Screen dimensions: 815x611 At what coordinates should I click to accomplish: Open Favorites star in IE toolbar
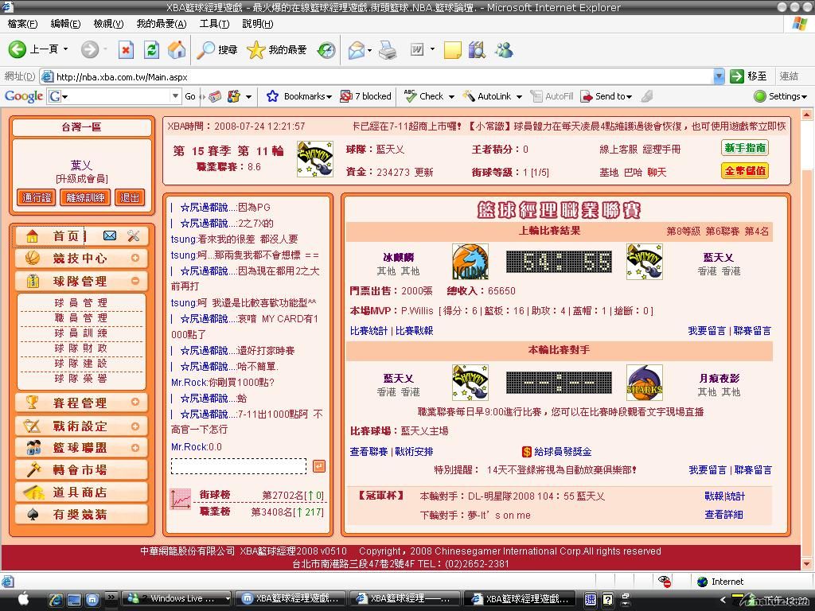point(255,50)
